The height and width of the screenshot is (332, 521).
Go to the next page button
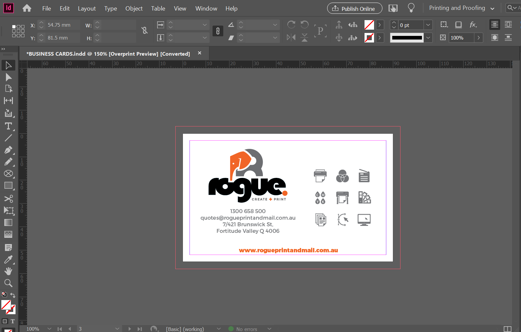[129, 329]
